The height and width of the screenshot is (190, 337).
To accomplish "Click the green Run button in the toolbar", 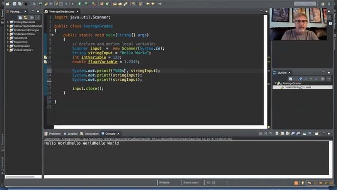I will tap(80, 4).
